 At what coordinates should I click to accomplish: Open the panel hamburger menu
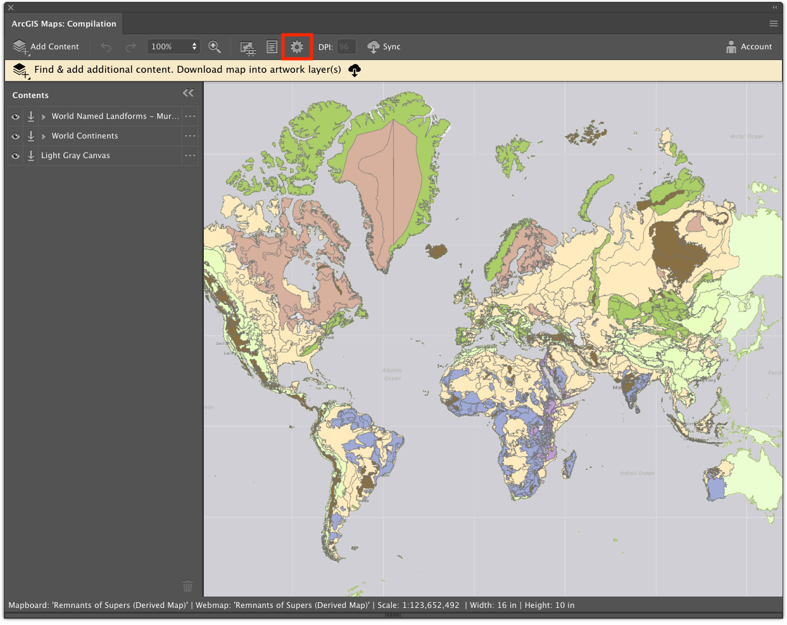pos(773,24)
